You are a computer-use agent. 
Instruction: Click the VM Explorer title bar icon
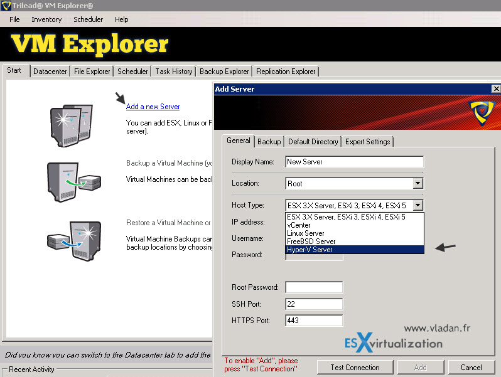pos(6,6)
